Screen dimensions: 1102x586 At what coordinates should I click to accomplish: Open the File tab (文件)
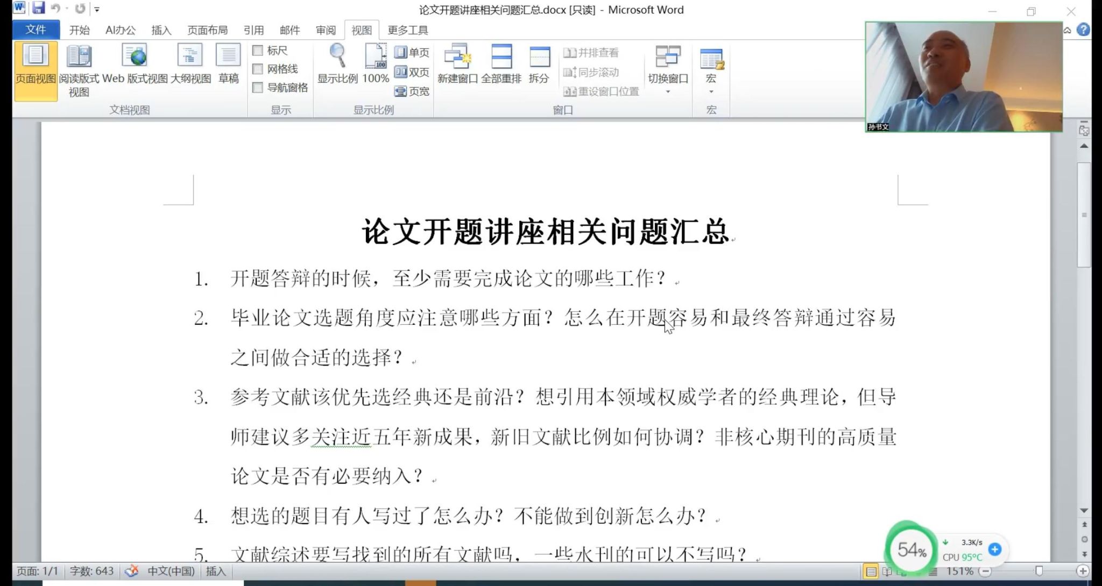(36, 30)
